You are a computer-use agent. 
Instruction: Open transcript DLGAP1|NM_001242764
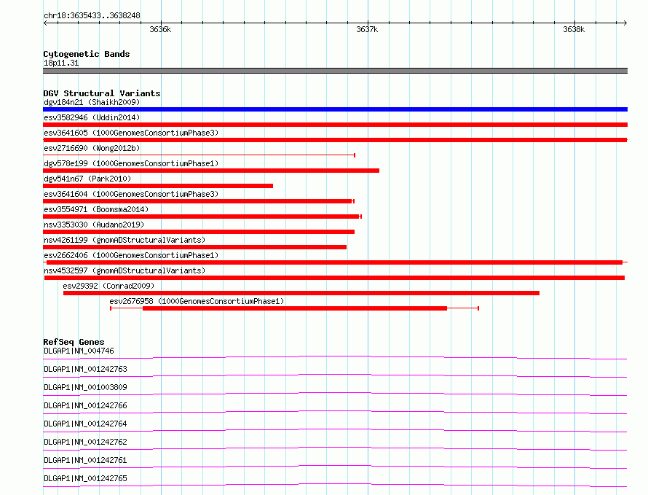(x=85, y=424)
